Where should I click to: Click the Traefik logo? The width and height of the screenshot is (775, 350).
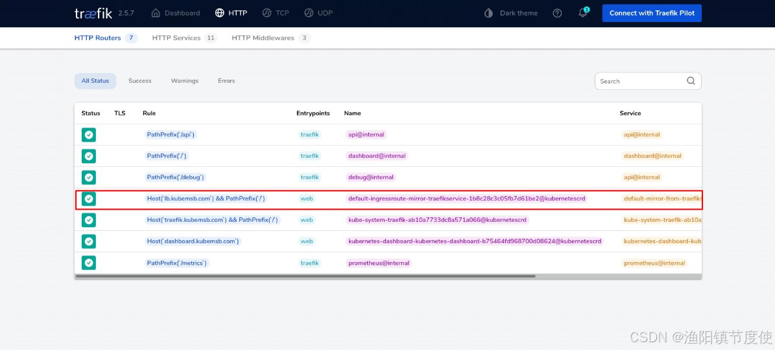coord(93,14)
